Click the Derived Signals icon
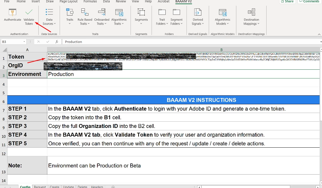Viewport: 322px width, 188px height. point(198,12)
